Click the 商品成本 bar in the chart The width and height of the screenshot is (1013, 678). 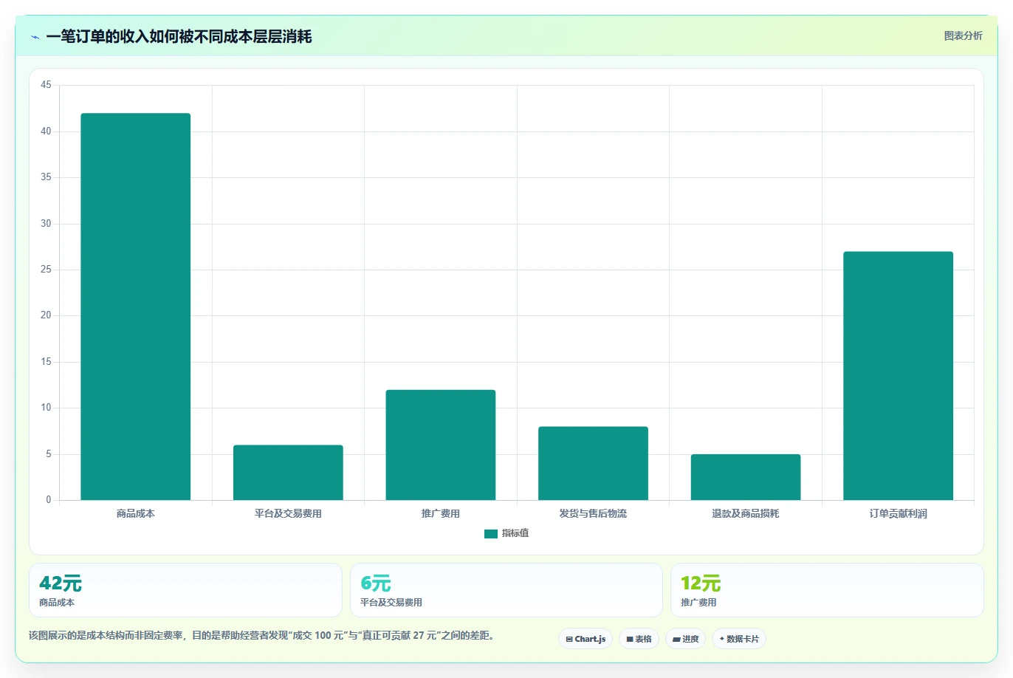[136, 307]
